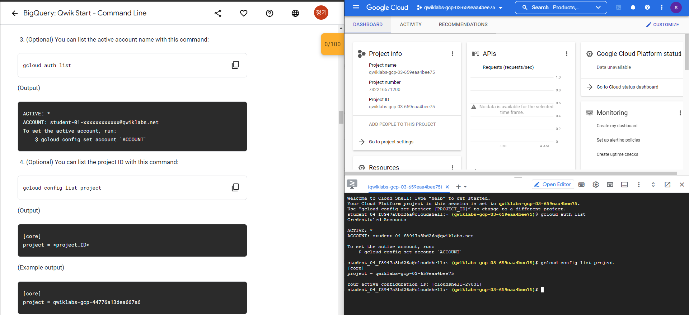Minimize or expand Cloud Shell panel arrows

(x=653, y=185)
